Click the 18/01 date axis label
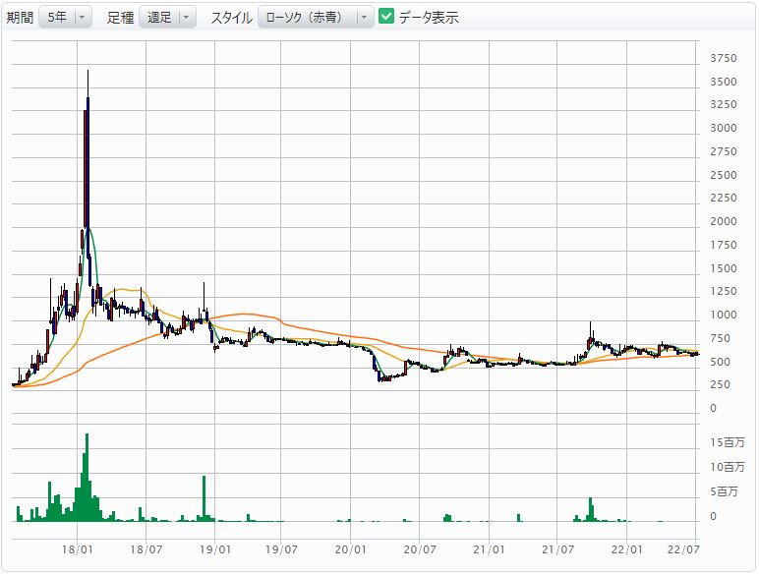The width and height of the screenshot is (759, 575). (77, 549)
